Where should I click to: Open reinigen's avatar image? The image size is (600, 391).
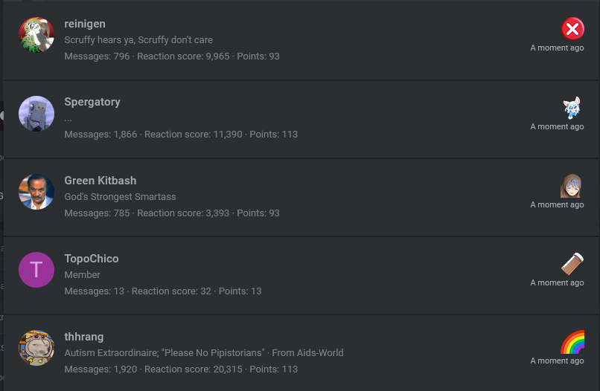pos(36,35)
